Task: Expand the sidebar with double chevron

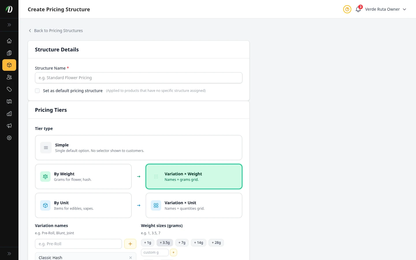Action: pyautogui.click(x=9, y=25)
